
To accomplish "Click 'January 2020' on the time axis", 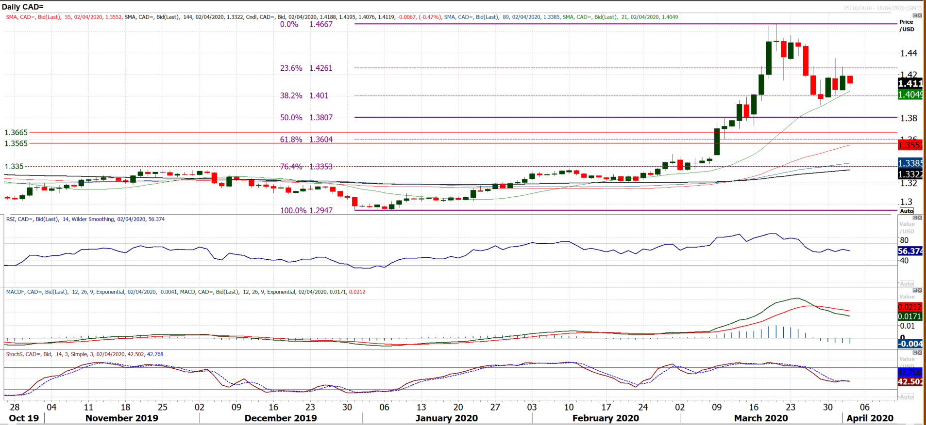I will pos(446,418).
